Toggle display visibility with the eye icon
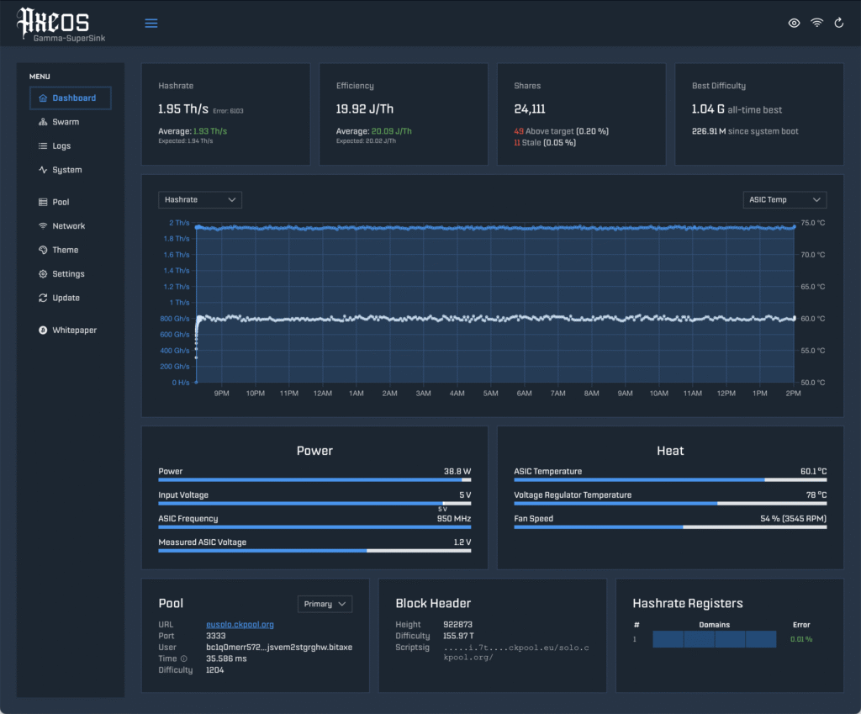Screen dimensions: 861x714 [794, 24]
